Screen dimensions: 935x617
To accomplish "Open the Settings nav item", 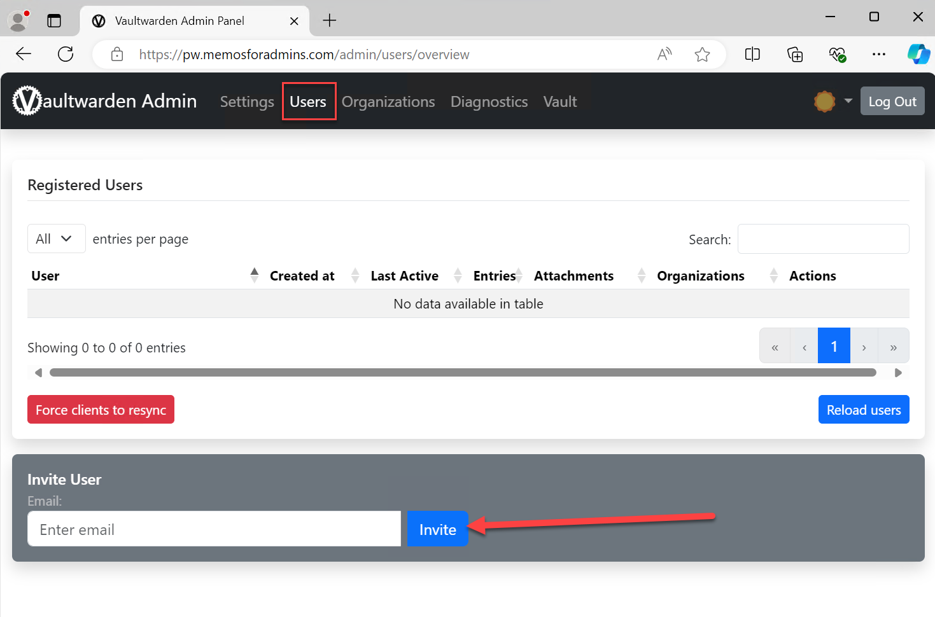I will coord(247,102).
